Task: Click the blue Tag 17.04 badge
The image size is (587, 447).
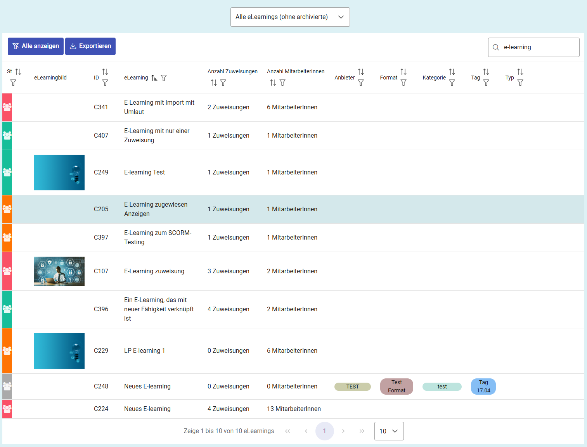Action: click(x=483, y=387)
